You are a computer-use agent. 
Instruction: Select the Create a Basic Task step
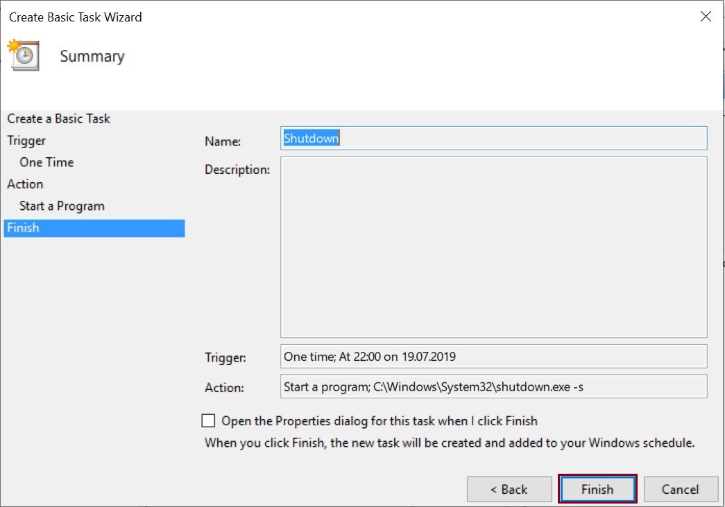coord(59,118)
